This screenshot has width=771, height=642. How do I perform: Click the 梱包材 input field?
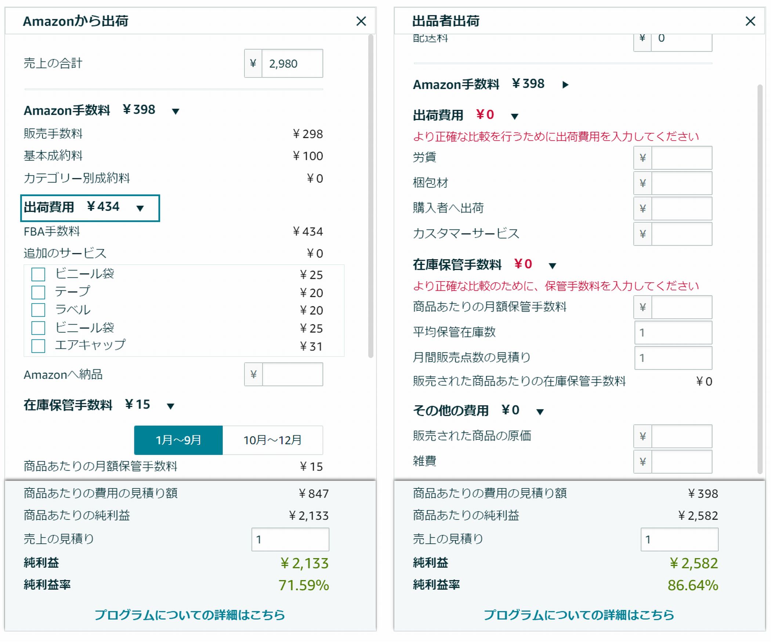pyautogui.click(x=682, y=183)
